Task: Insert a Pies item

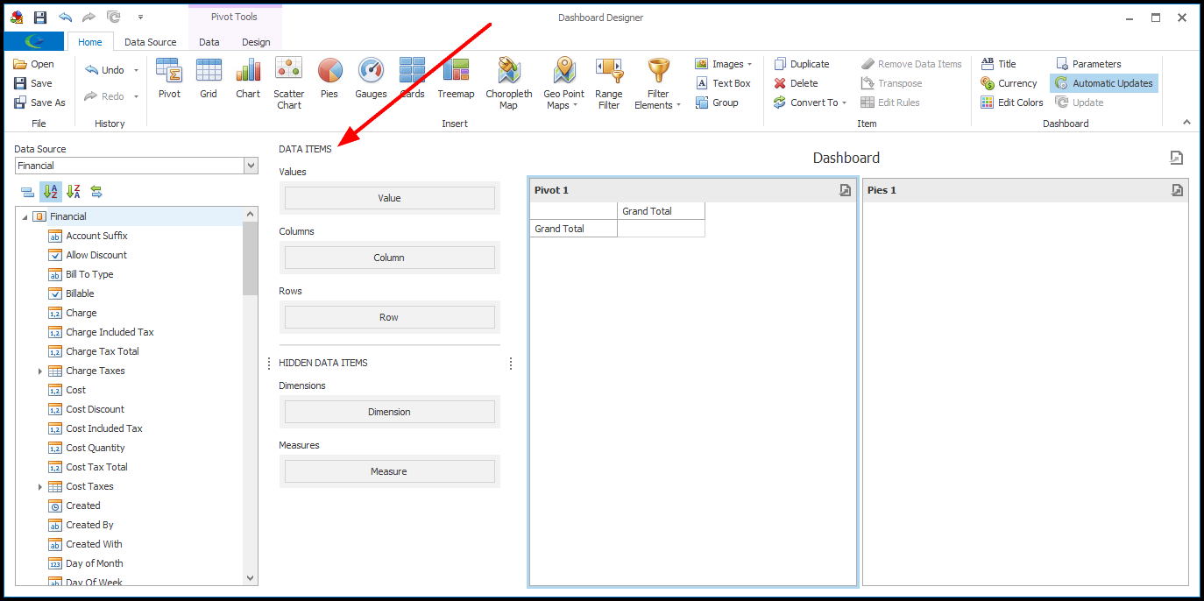Action: pos(329,78)
